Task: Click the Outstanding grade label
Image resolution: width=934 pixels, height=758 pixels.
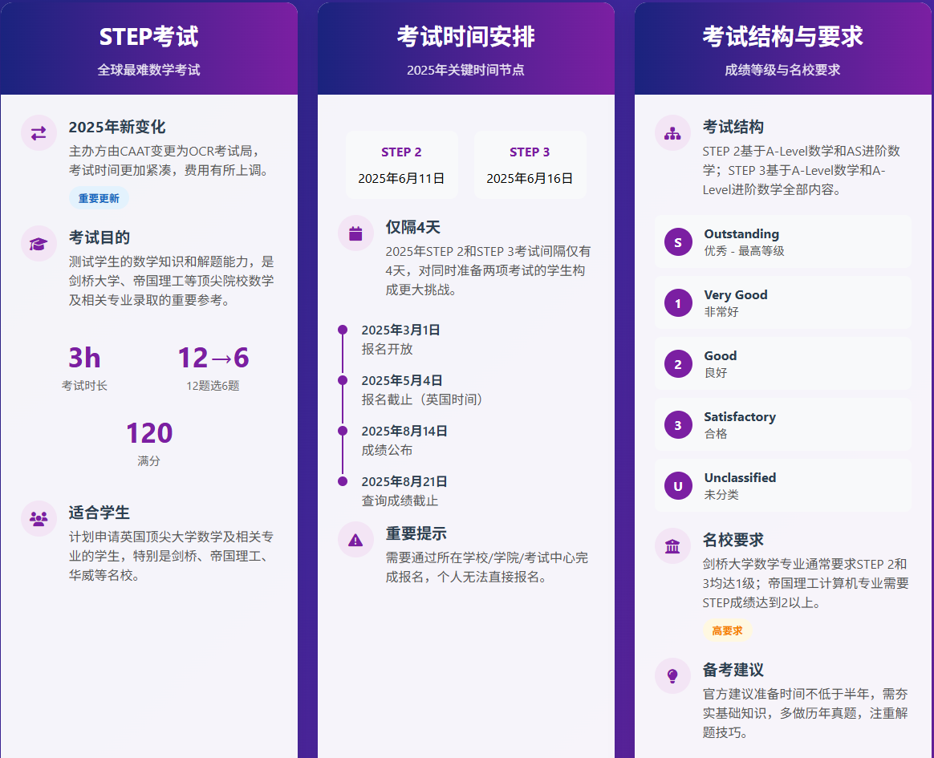Action: click(x=741, y=234)
